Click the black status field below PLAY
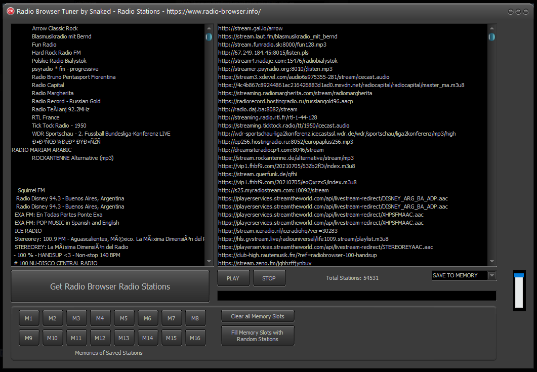The image size is (537, 372). tap(357, 296)
